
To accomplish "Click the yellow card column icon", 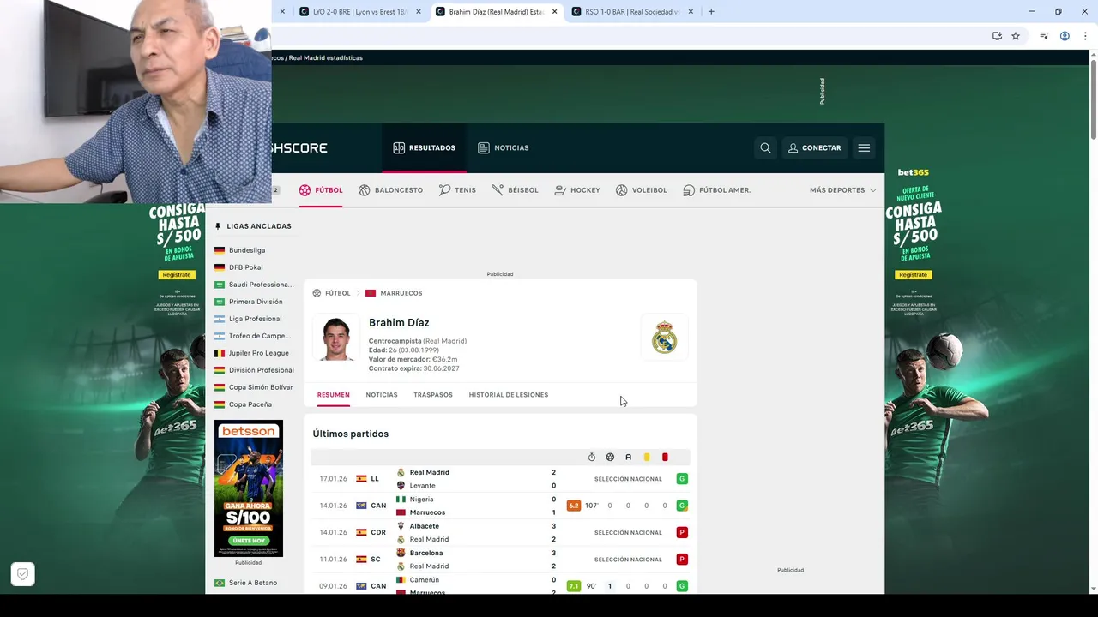I will pyautogui.click(x=647, y=458).
